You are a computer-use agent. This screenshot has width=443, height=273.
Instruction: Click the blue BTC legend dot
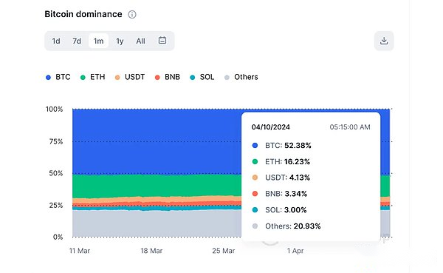tap(48, 77)
